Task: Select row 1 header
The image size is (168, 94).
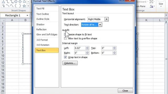Action: point(3,24)
